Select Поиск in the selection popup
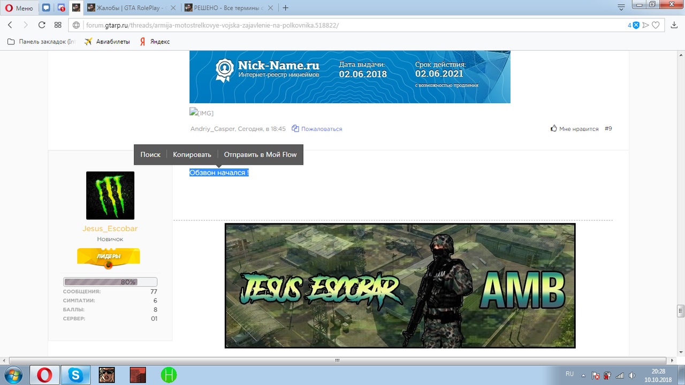This screenshot has height=385, width=685. tap(150, 155)
